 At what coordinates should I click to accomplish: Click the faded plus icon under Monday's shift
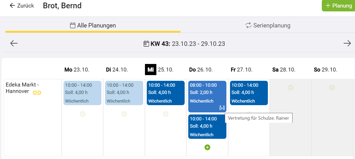click(x=82, y=114)
